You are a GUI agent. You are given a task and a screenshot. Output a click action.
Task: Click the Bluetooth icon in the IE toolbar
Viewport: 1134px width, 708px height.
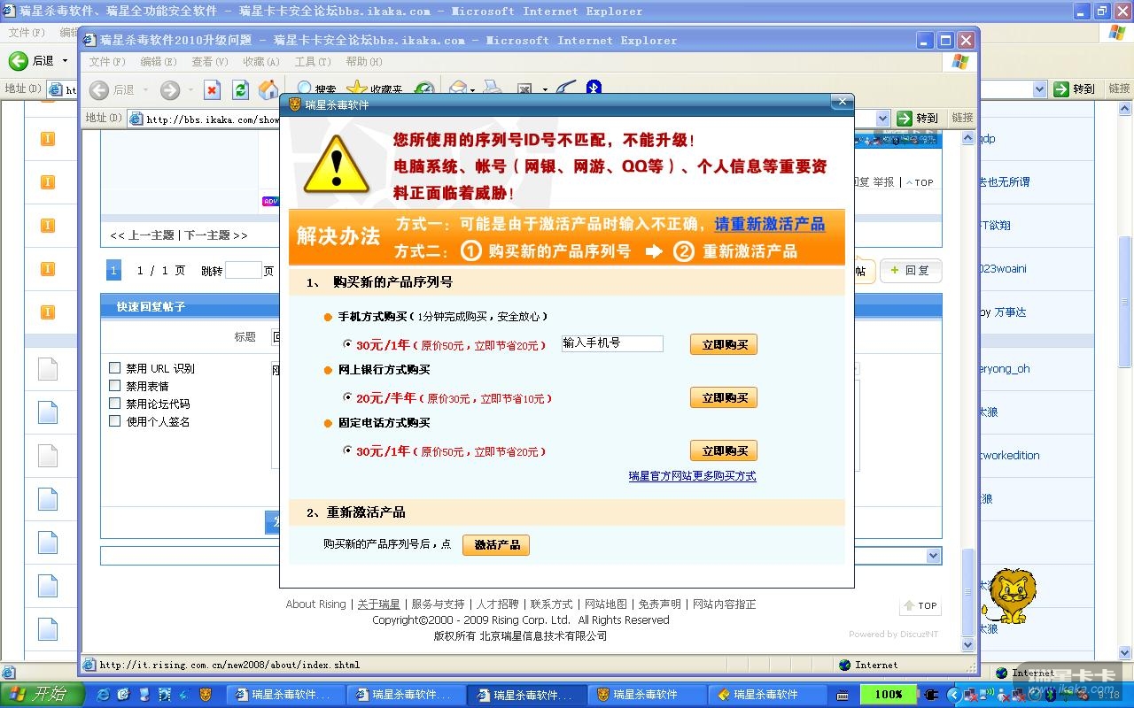(x=594, y=88)
